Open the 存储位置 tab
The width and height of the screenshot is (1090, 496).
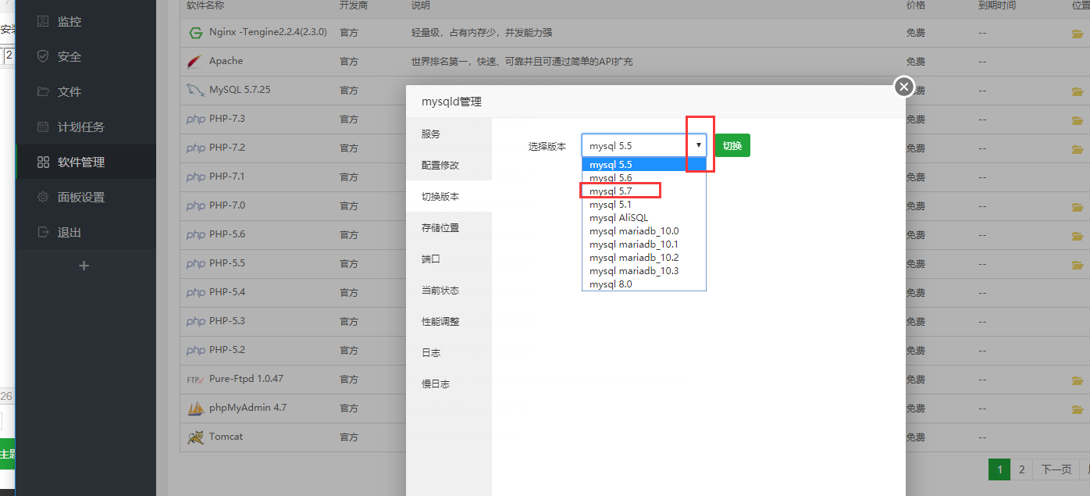449,228
